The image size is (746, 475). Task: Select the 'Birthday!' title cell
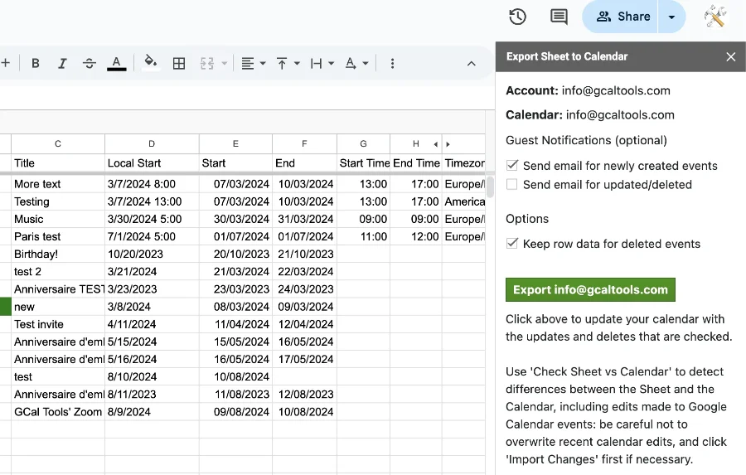57,254
